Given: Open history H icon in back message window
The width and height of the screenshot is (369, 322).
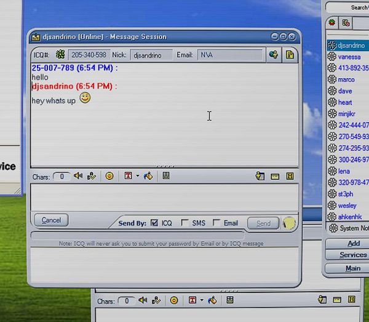Looking at the screenshot, I should 352,299.
